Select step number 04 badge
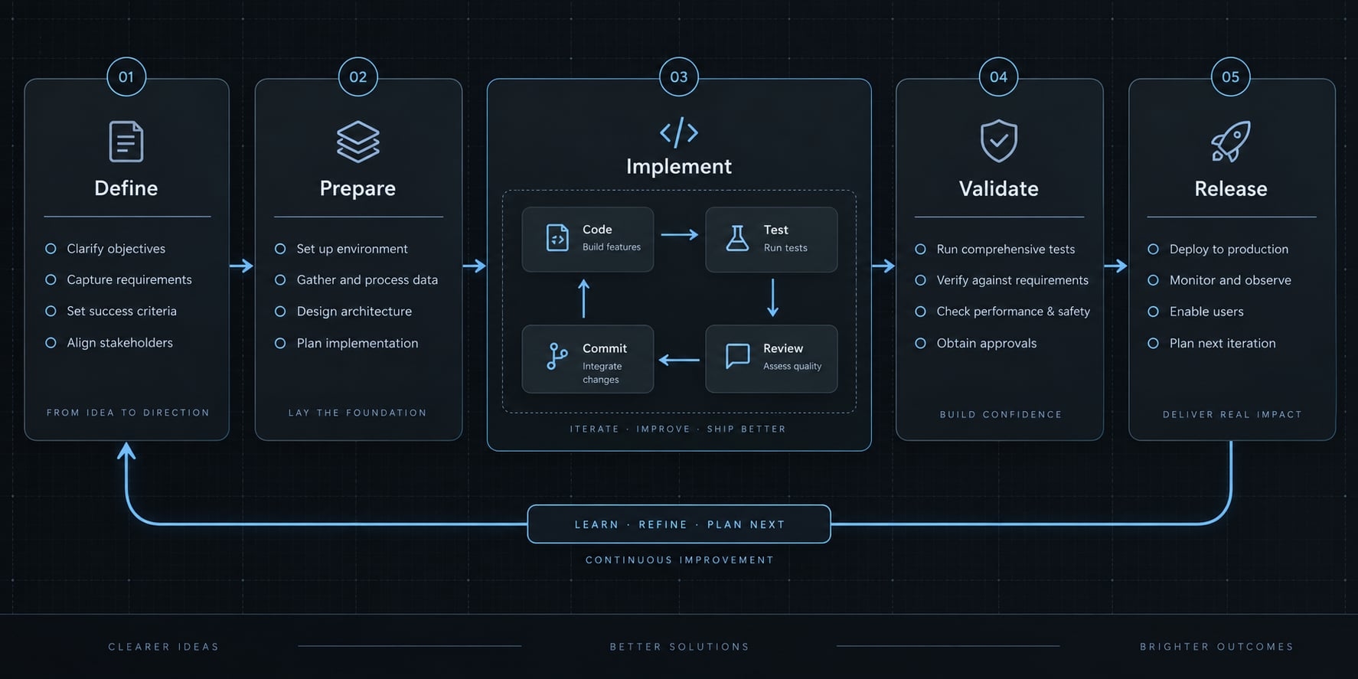This screenshot has height=679, width=1358. pos(998,77)
